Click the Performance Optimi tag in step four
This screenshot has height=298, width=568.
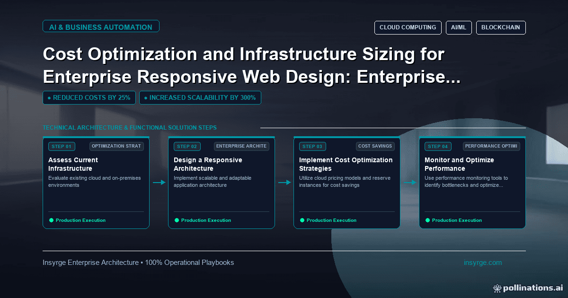(x=491, y=146)
